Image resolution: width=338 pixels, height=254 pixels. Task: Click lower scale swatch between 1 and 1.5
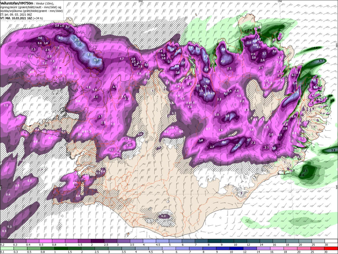61,248
